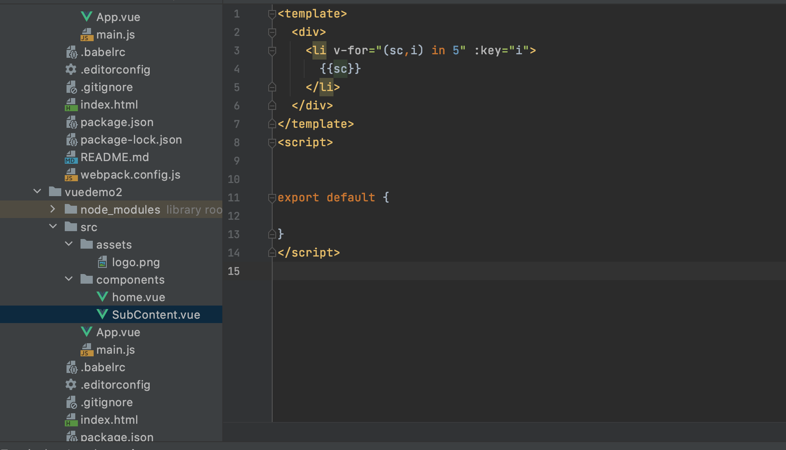Click the assets folder icon
Screen dimensions: 786x450
point(87,244)
